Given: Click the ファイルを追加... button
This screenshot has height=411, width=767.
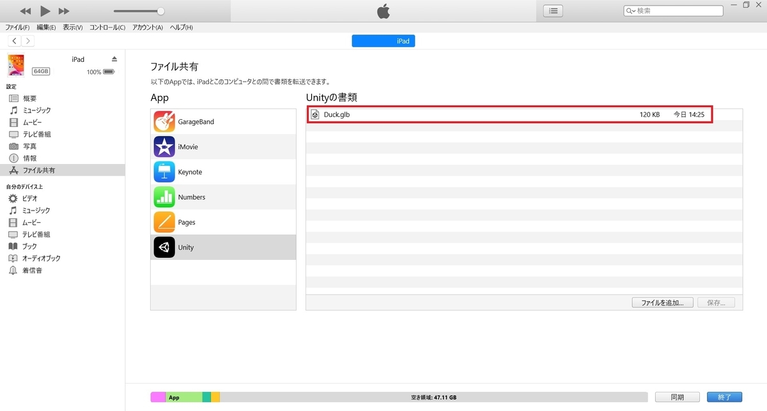Looking at the screenshot, I should coord(662,303).
